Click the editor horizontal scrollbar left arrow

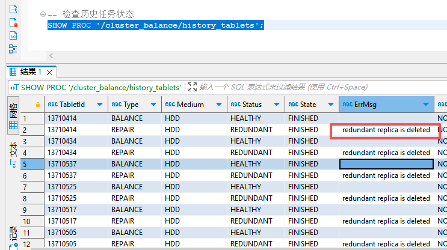51,56
